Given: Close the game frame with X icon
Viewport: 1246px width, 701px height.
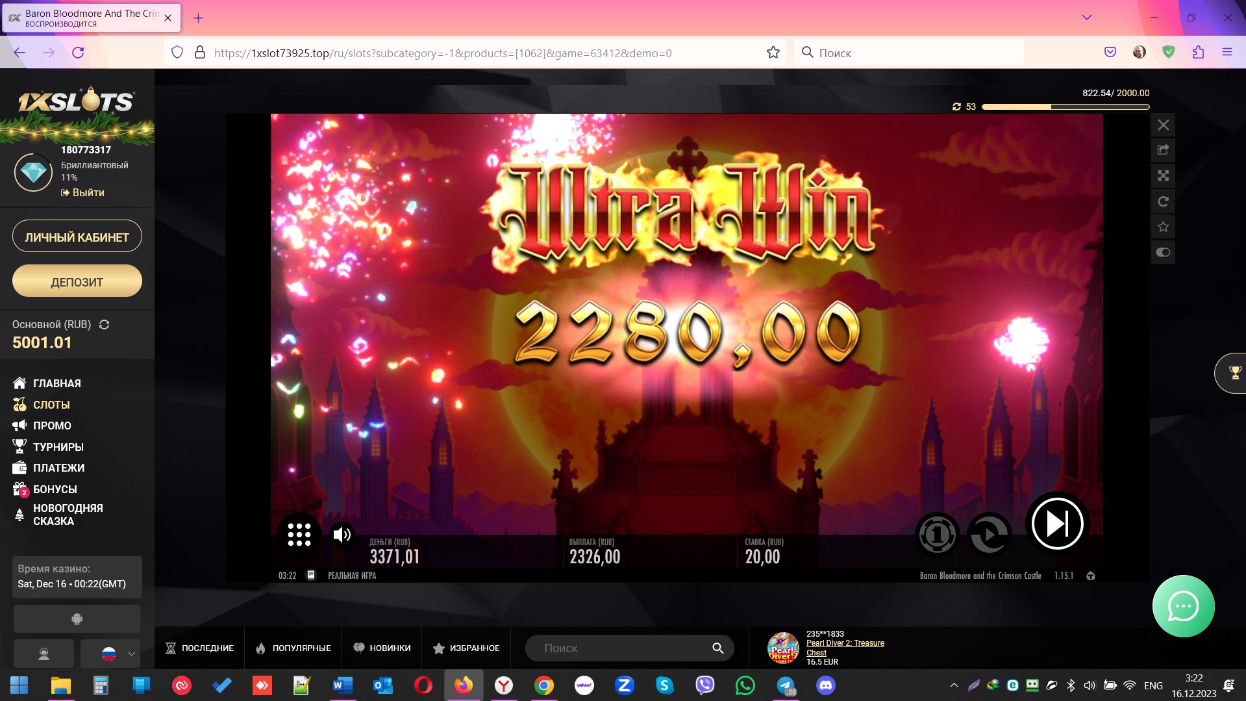Looking at the screenshot, I should click(1163, 125).
